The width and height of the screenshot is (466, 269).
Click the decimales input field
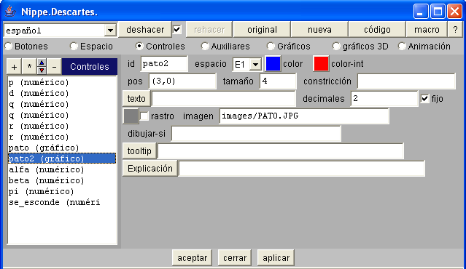(x=384, y=98)
